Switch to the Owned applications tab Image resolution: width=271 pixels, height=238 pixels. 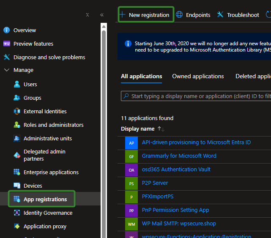tap(198, 77)
